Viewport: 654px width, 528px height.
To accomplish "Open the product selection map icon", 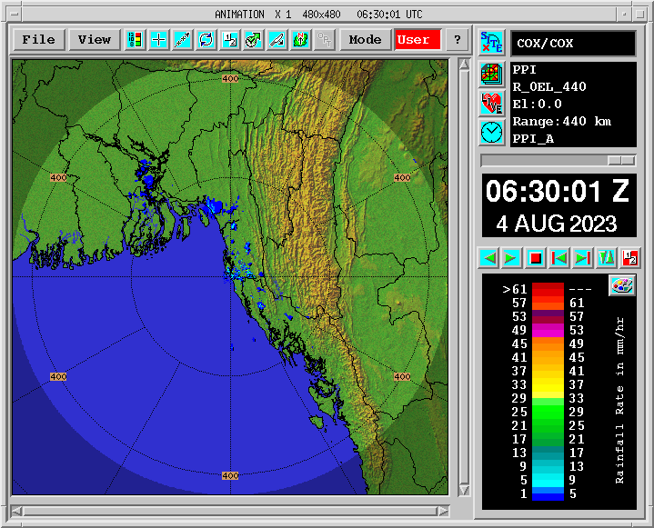I will coord(492,75).
